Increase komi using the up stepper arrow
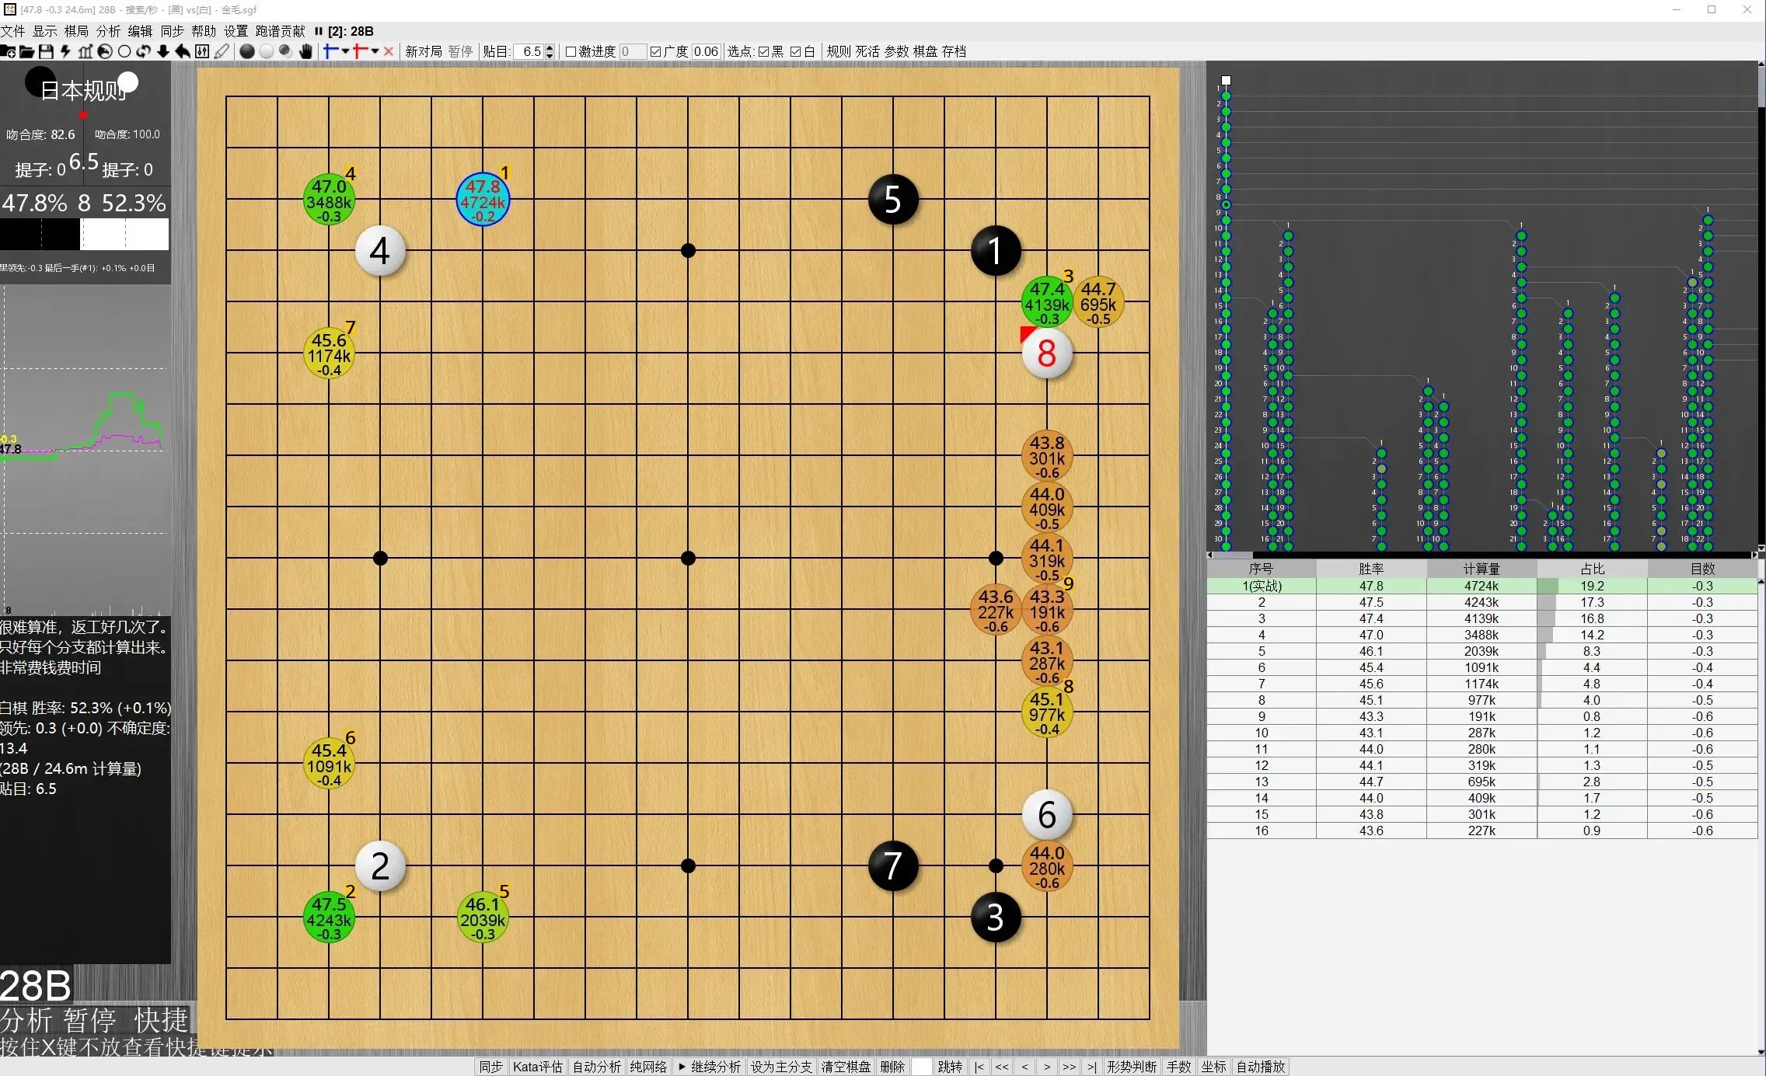The image size is (1766, 1076). pos(550,47)
